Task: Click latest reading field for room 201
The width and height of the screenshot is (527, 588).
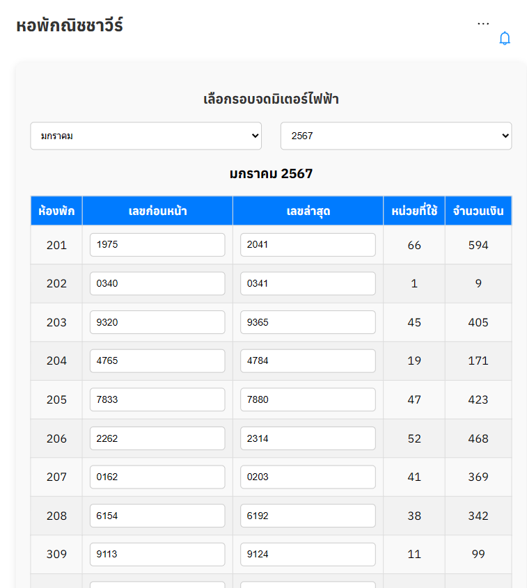Action: click(308, 245)
